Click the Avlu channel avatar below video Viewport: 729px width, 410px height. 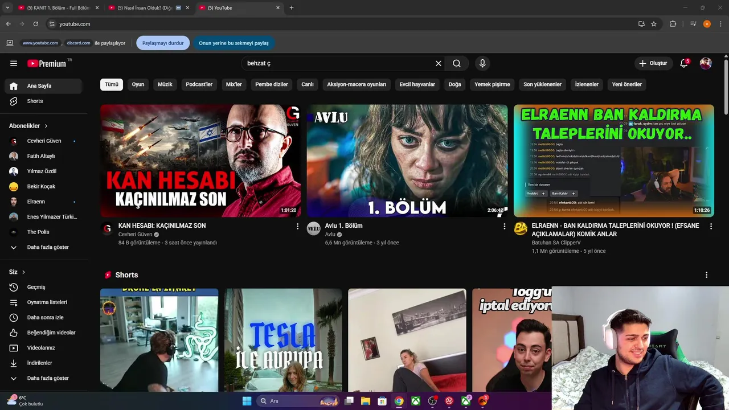(314, 229)
